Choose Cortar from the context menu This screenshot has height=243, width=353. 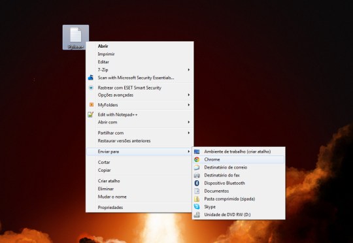point(140,162)
